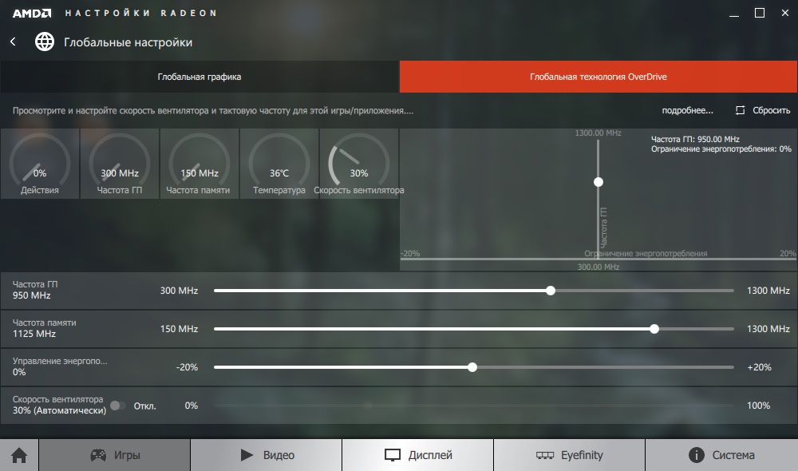
Task: Click the 1125 MHz memory frequency value
Action: click(34, 334)
